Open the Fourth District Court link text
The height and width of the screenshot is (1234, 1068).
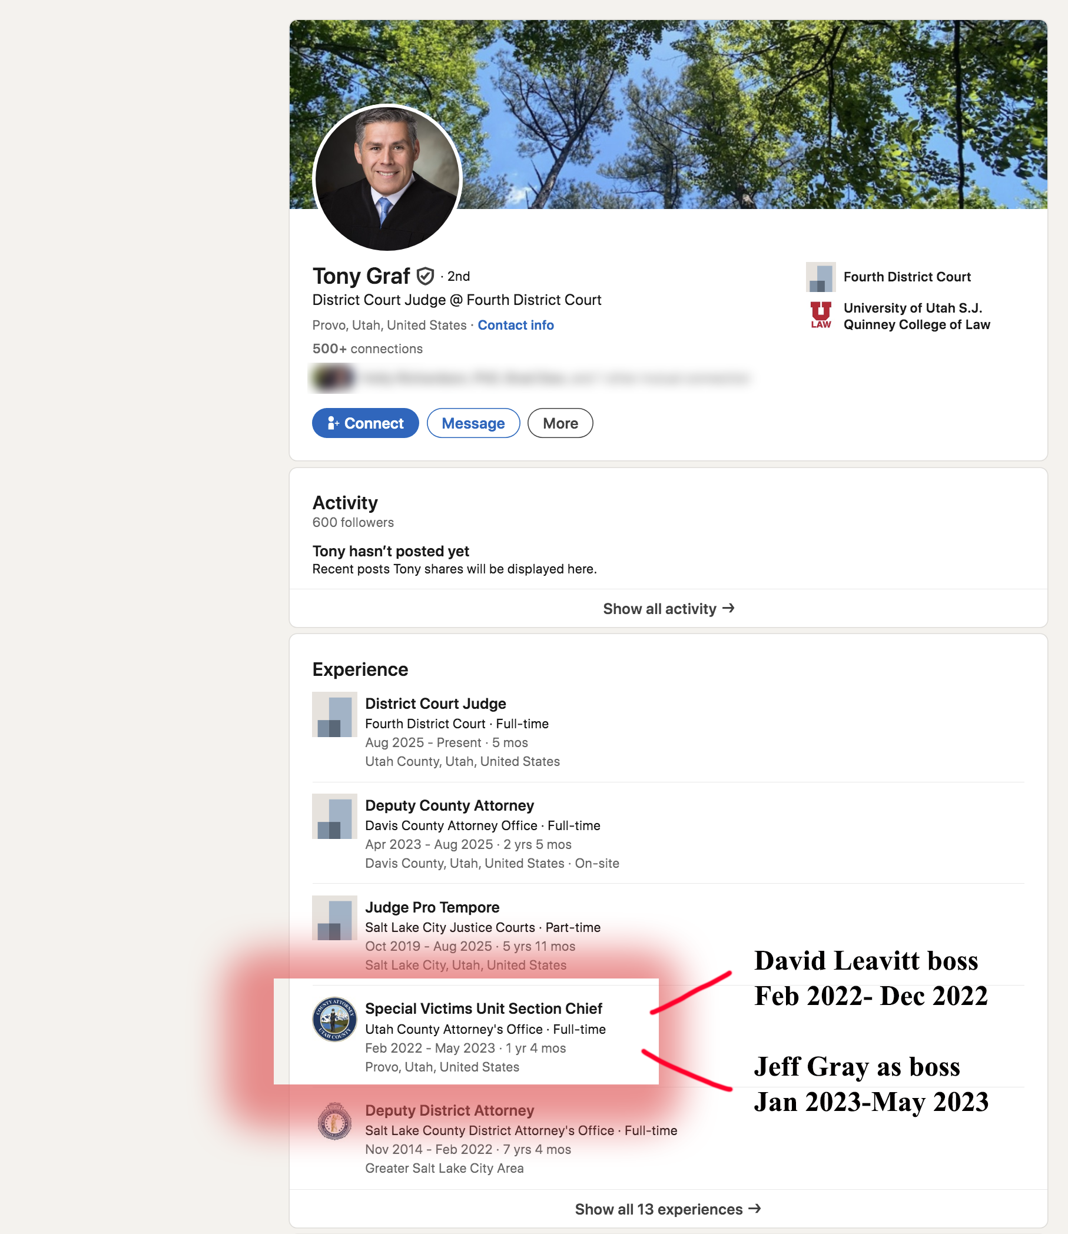[x=907, y=277]
